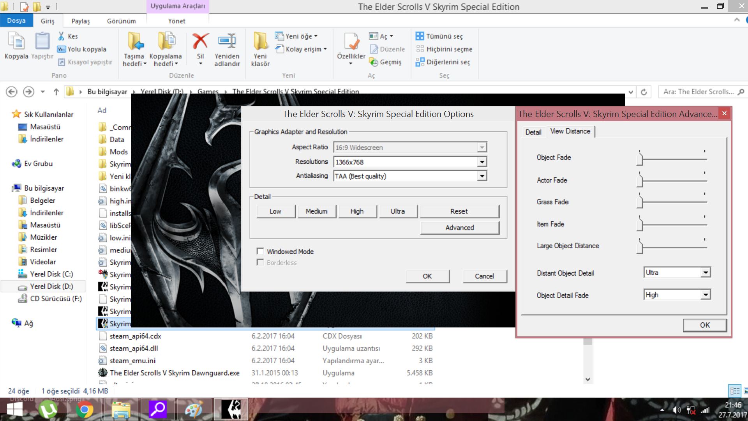Click the Up one level arrow
The width and height of the screenshot is (748, 421).
pyautogui.click(x=56, y=92)
